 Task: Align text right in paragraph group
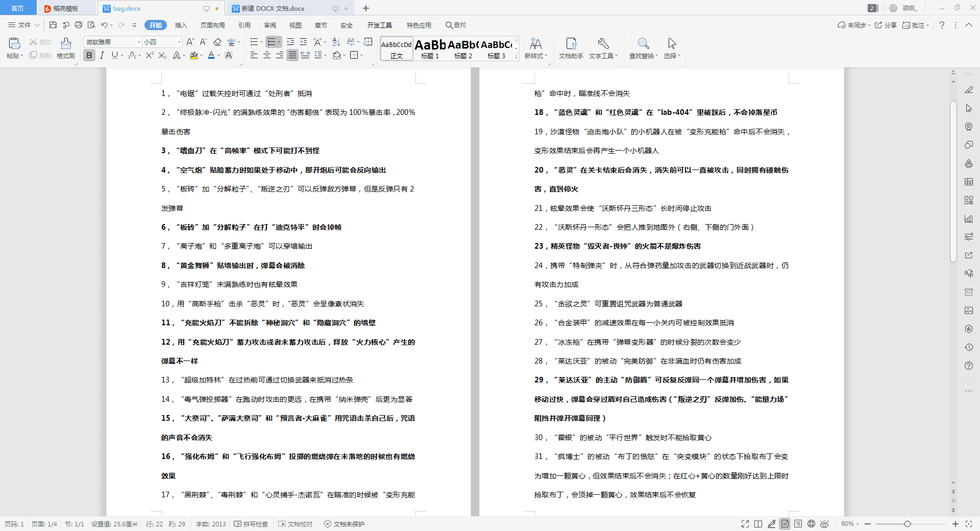(x=280, y=55)
